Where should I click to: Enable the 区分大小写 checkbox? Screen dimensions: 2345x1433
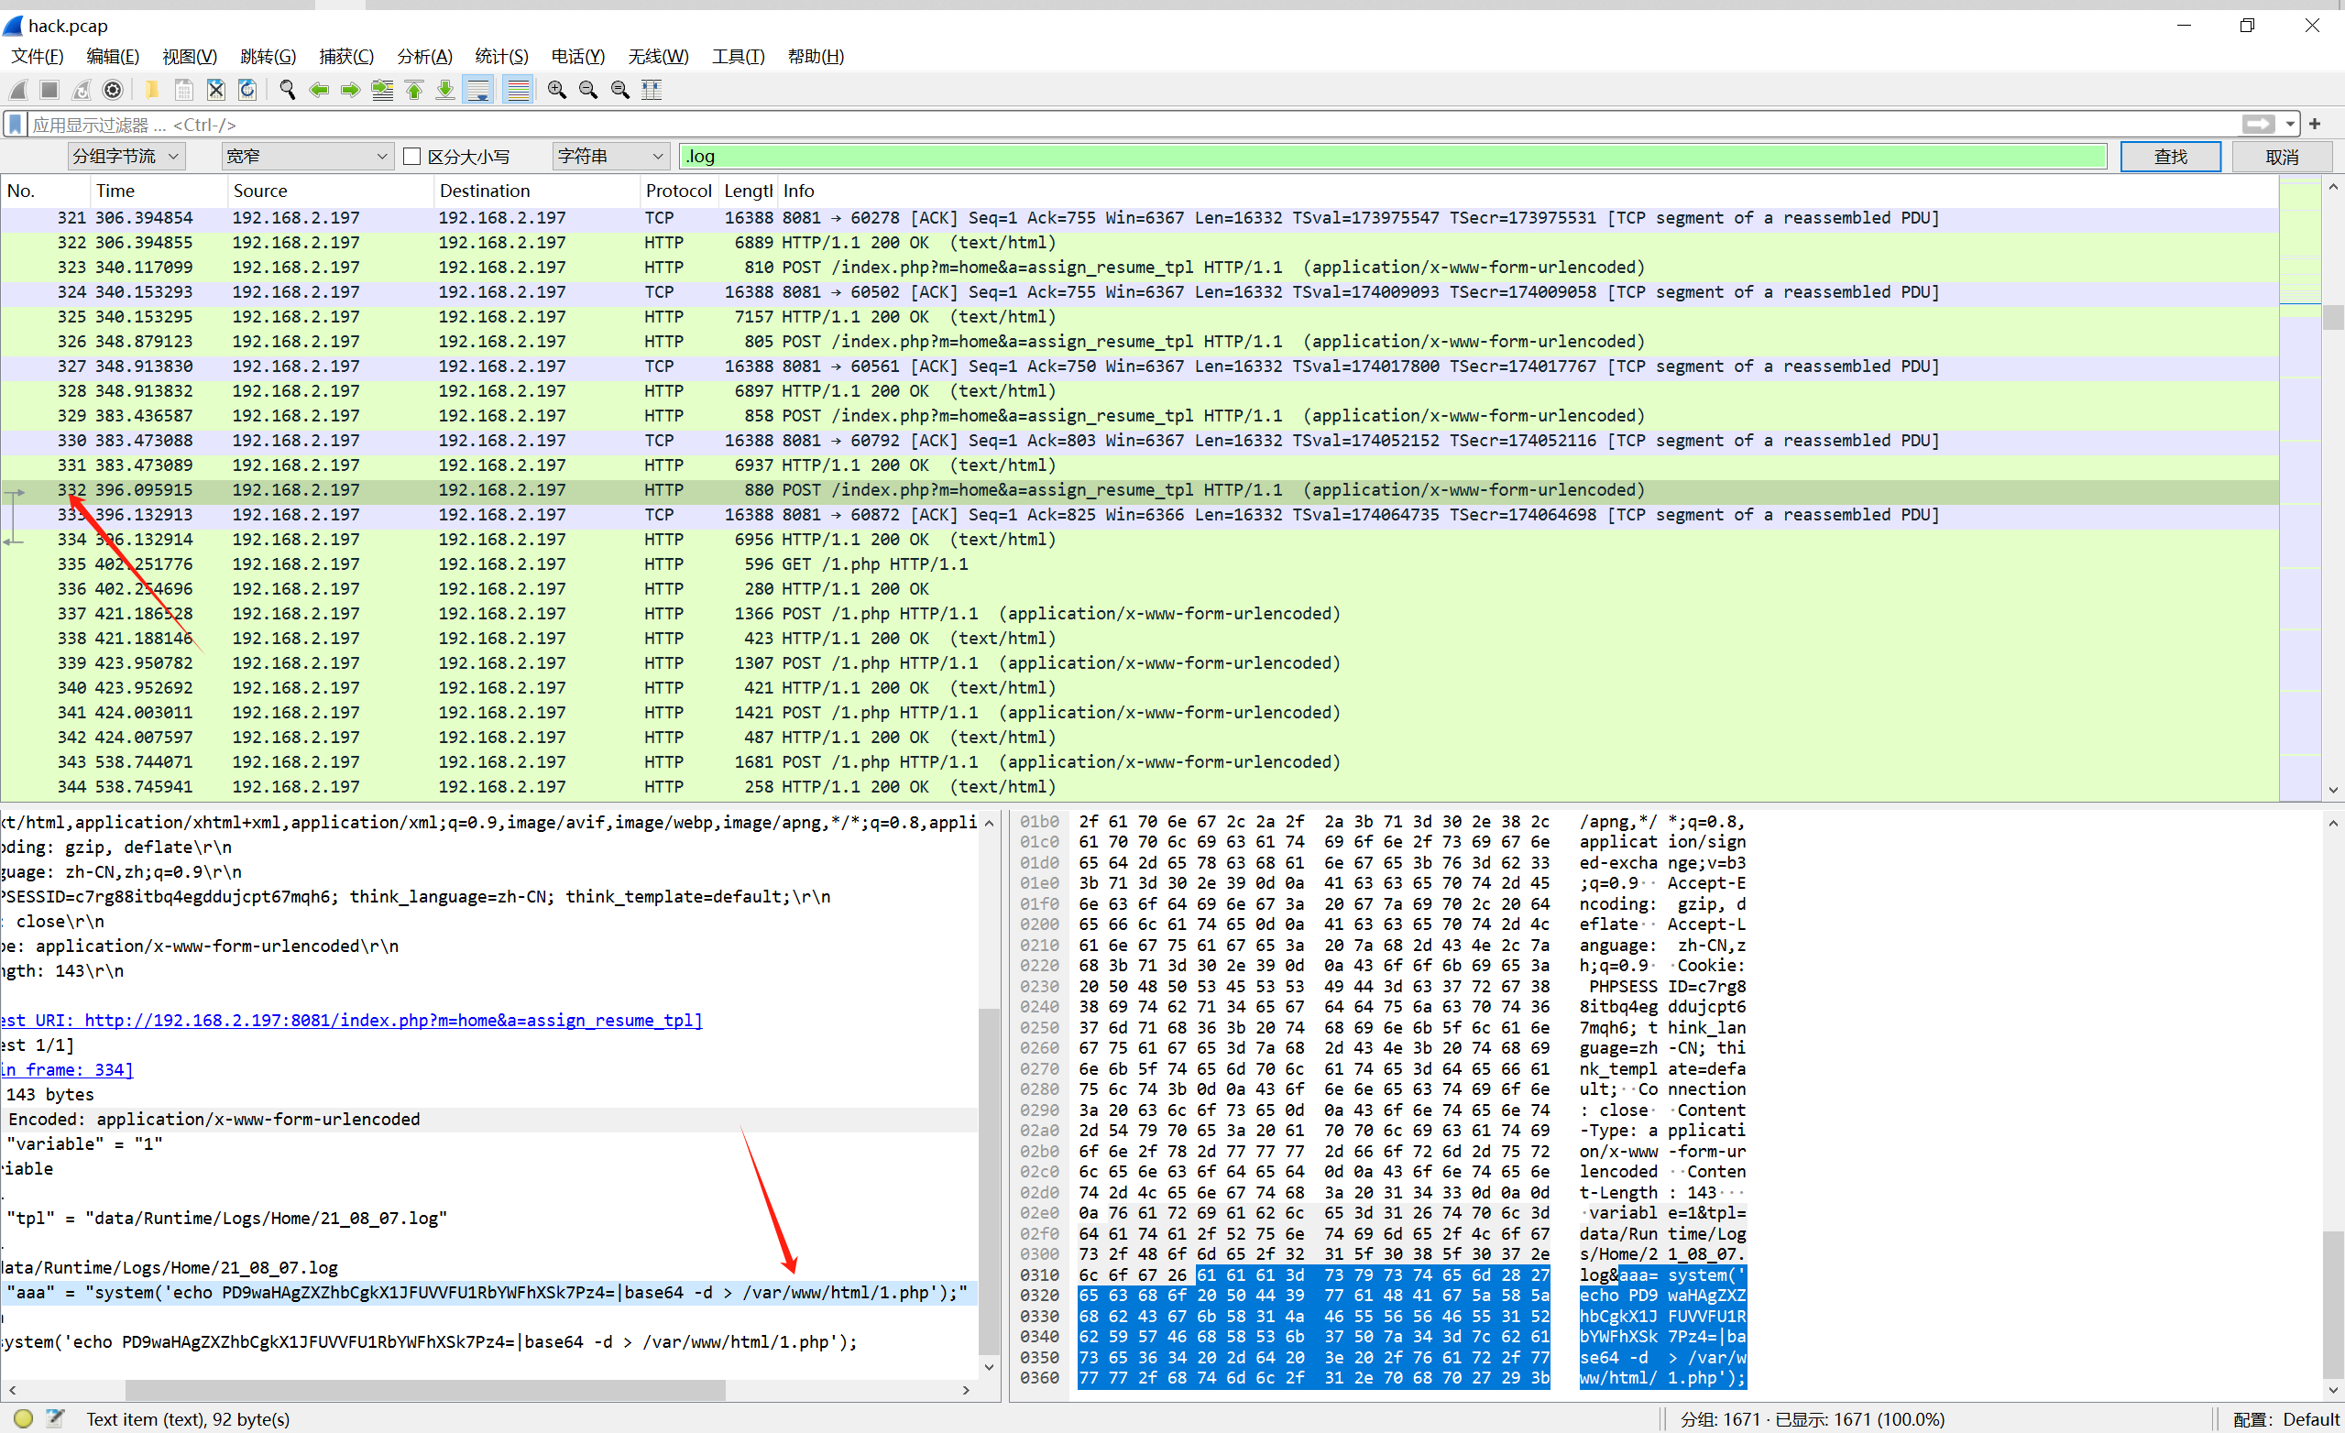[x=412, y=156]
